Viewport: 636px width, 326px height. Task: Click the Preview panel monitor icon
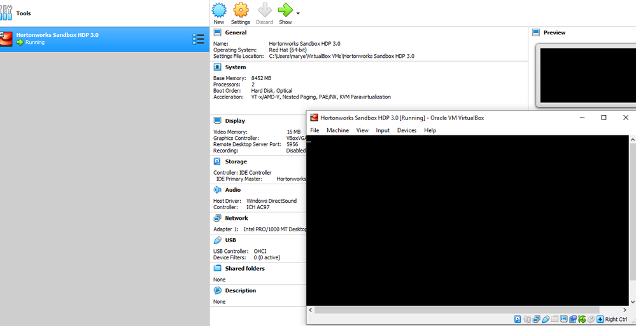536,32
